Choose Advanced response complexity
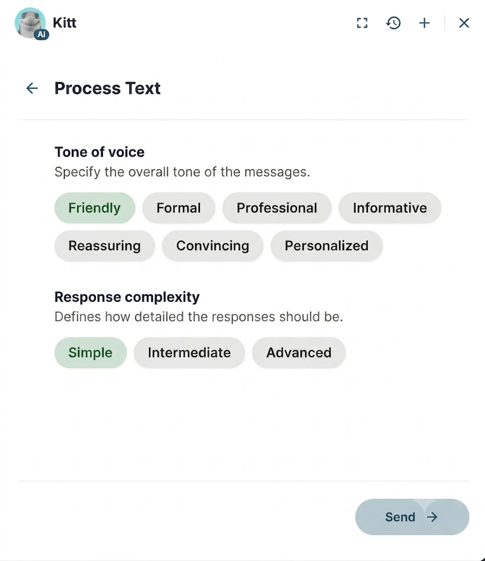The width and height of the screenshot is (485, 561). (299, 353)
